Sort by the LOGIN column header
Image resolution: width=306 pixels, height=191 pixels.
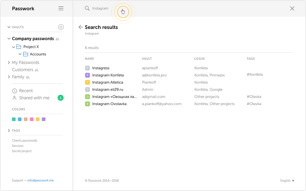(200, 59)
